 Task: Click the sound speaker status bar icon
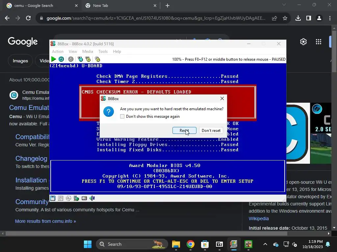click(x=92, y=198)
